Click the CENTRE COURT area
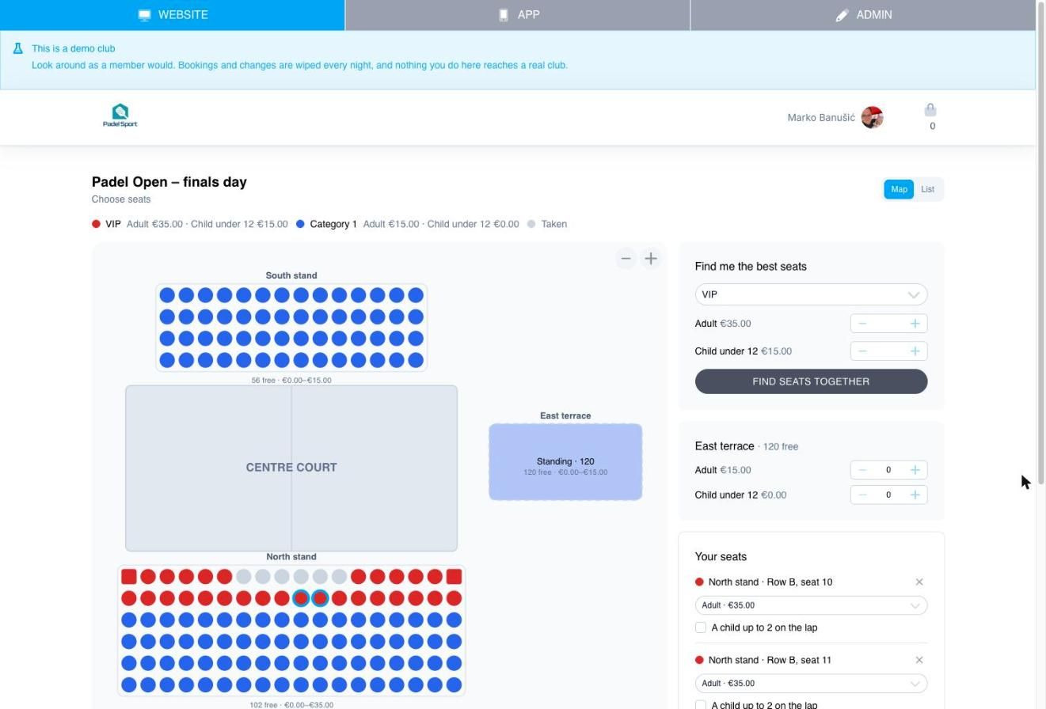Image resolution: width=1046 pixels, height=709 pixels. (291, 468)
